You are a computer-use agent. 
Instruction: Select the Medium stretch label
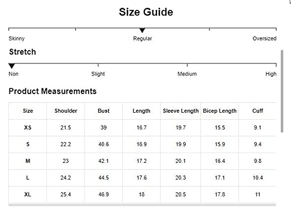tap(187, 74)
